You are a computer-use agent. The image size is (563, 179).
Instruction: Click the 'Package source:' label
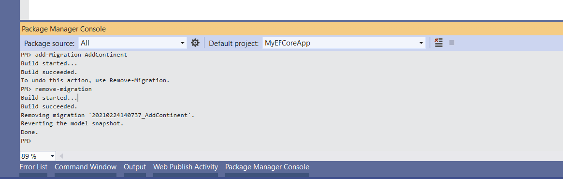coord(49,43)
